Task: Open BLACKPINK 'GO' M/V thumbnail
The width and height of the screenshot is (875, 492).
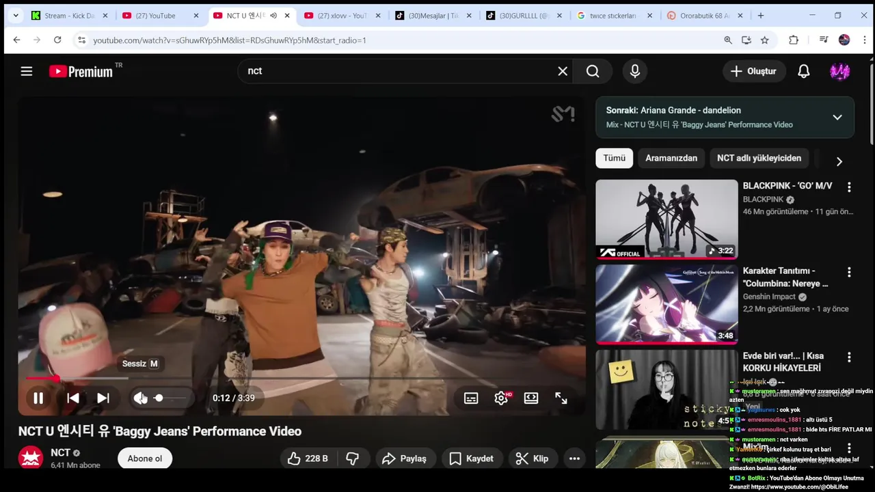Action: tap(667, 219)
